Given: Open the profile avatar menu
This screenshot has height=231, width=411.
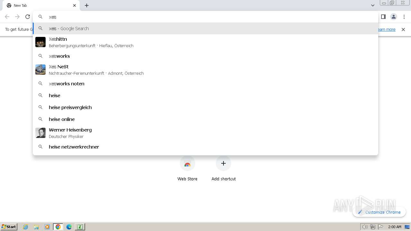Looking at the screenshot, I should pos(393,17).
